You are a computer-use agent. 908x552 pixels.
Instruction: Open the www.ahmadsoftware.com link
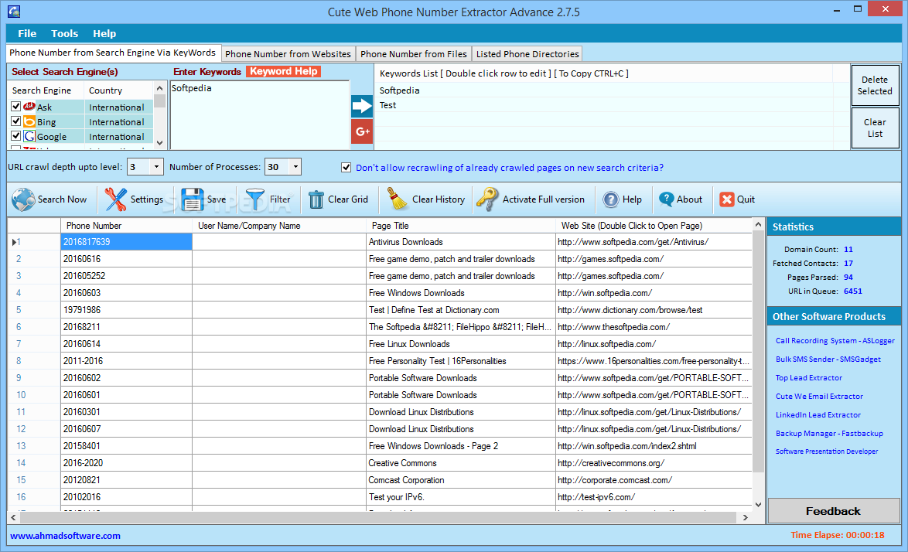coord(66,536)
